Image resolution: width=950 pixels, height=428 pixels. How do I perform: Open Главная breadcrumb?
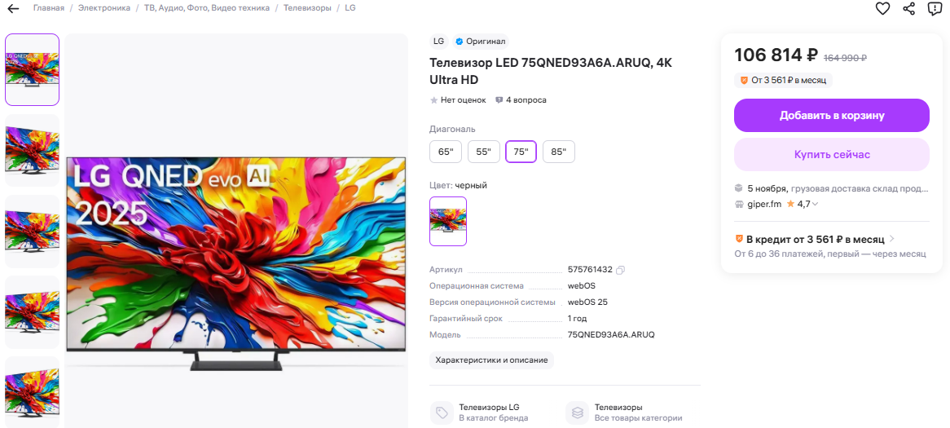[x=48, y=8]
